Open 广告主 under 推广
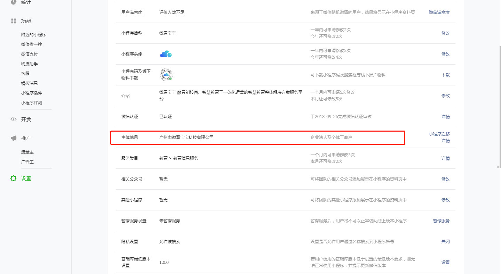The width and height of the screenshot is (501, 274). pyautogui.click(x=27, y=162)
